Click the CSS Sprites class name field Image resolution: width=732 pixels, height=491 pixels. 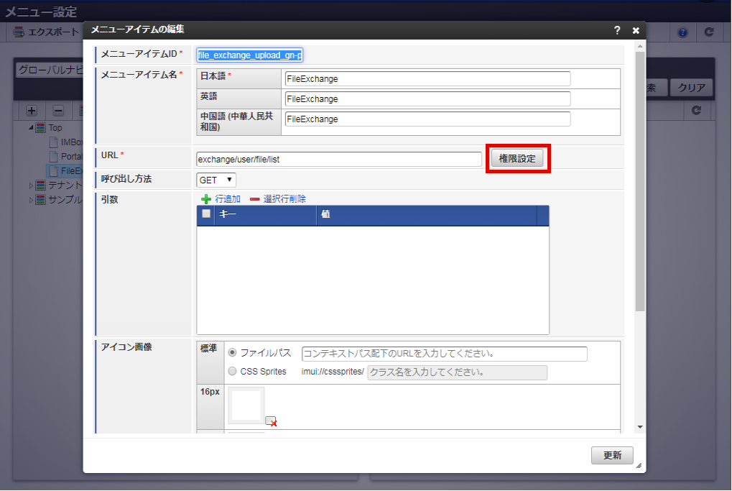click(457, 372)
